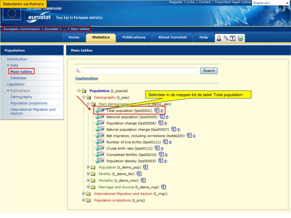Open Legislation in the sidebar

coord(16,84)
